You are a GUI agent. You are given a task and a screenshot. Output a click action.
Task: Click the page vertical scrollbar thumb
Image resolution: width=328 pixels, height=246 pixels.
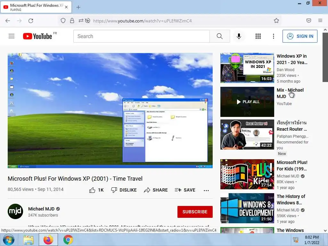click(325, 58)
